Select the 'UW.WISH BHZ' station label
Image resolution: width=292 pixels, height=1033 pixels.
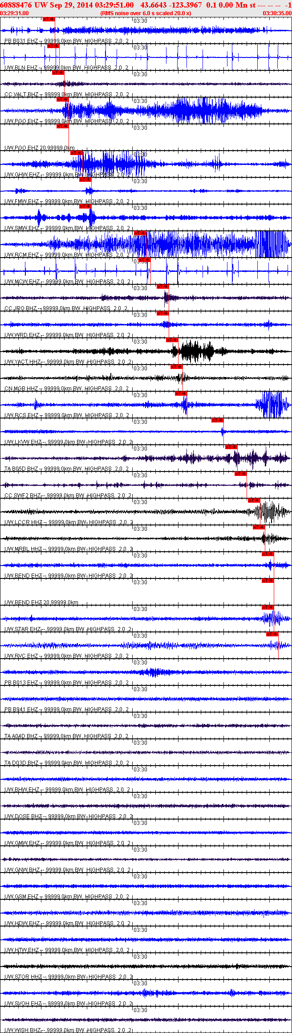(23, 1030)
